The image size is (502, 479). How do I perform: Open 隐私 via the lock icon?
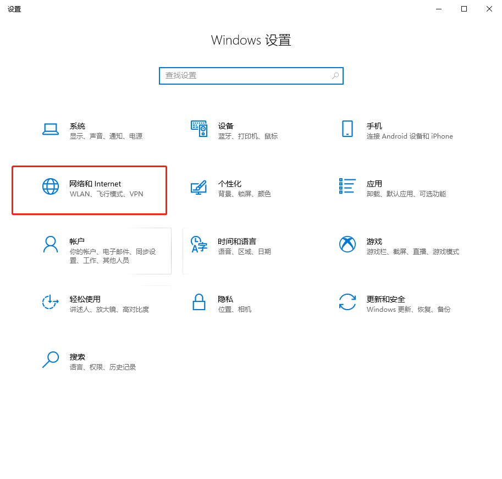tap(199, 302)
